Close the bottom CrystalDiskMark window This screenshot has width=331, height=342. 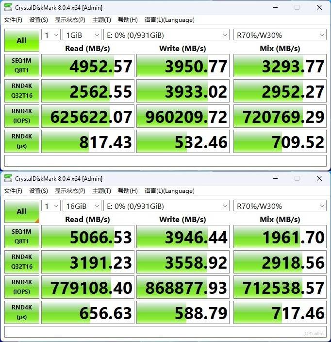(x=319, y=178)
